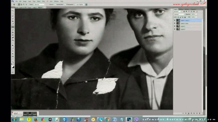Open the layer blend mode dropdown

(180, 14)
